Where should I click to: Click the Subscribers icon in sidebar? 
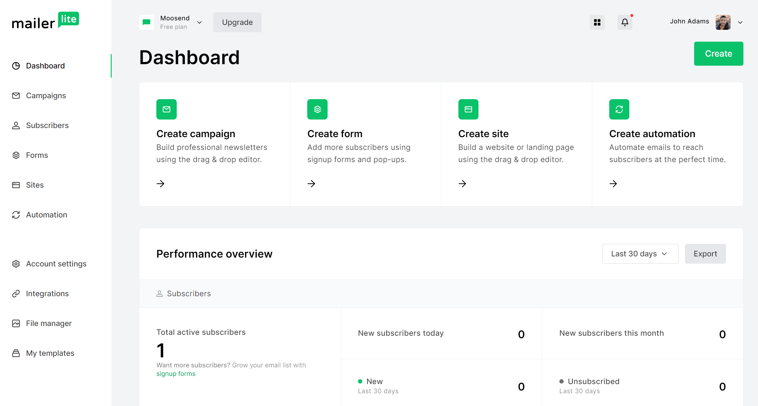(16, 125)
